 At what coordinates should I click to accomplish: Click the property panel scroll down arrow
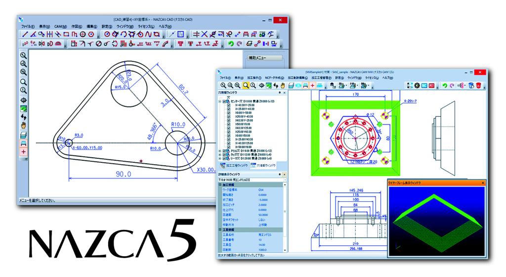coord(285,250)
